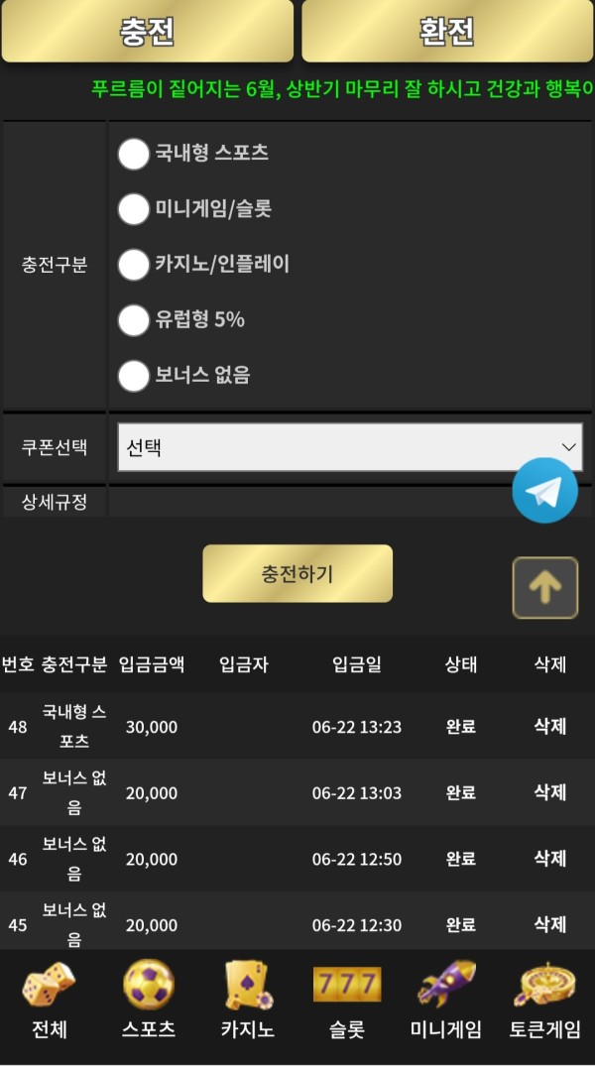The width and height of the screenshot is (595, 1067).
Task: Delete deposit record number 48
Action: pyautogui.click(x=549, y=727)
